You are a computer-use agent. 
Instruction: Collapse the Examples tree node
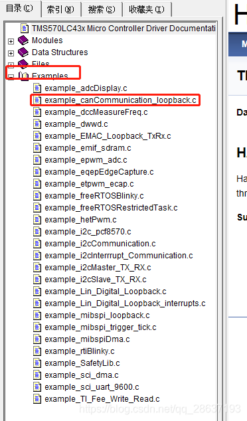(x=11, y=77)
